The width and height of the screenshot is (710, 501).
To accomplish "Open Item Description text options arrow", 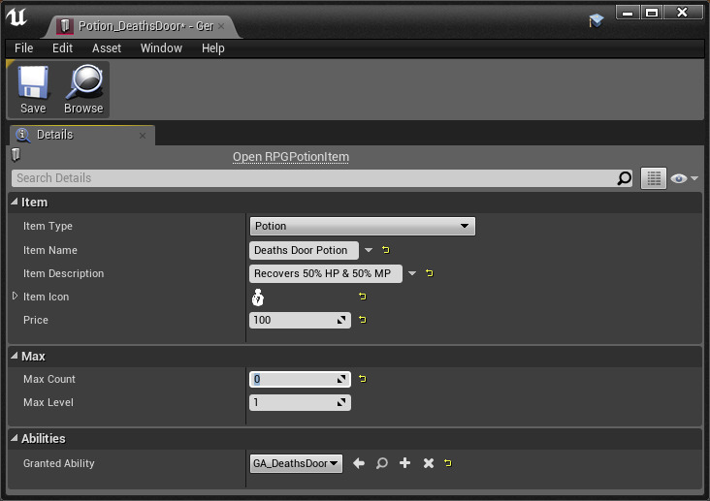I will pyautogui.click(x=412, y=273).
